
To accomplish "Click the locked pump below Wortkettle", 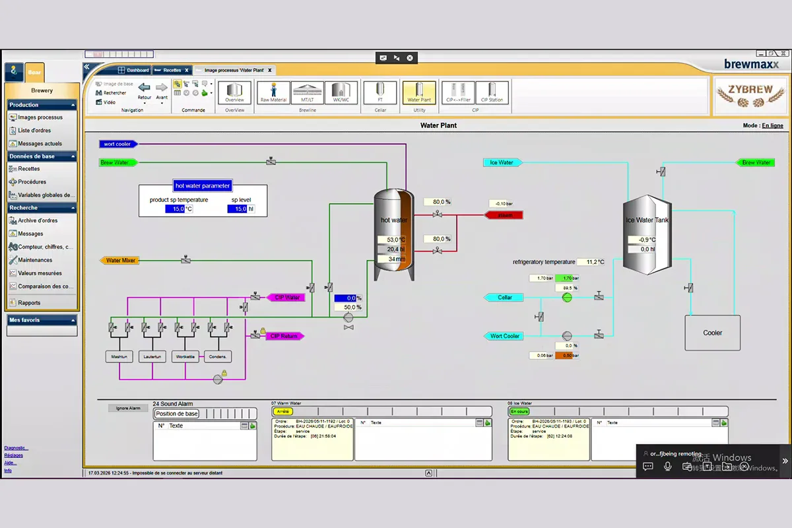I will 218,378.
